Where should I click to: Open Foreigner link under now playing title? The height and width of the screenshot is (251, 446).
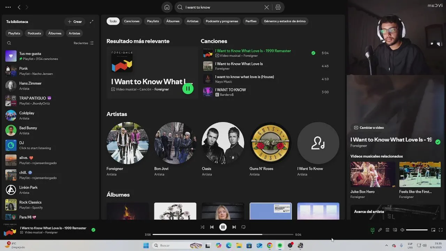pyautogui.click(x=359, y=146)
